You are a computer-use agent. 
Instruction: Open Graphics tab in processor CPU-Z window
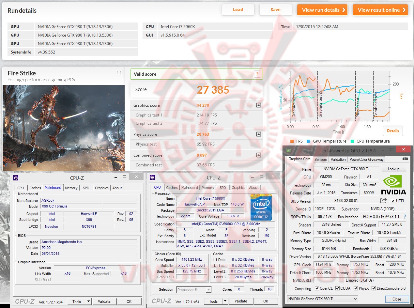point(238,188)
